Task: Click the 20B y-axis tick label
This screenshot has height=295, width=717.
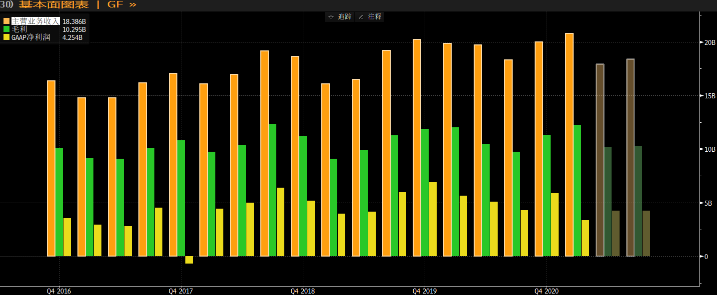Action: [710, 42]
